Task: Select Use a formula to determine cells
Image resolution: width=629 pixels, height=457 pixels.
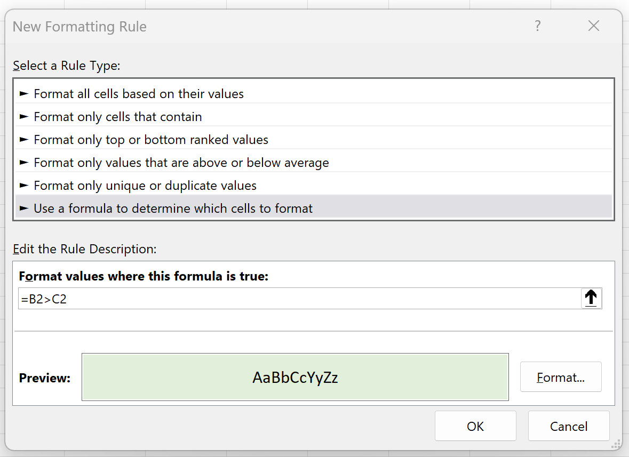Action: pos(313,208)
